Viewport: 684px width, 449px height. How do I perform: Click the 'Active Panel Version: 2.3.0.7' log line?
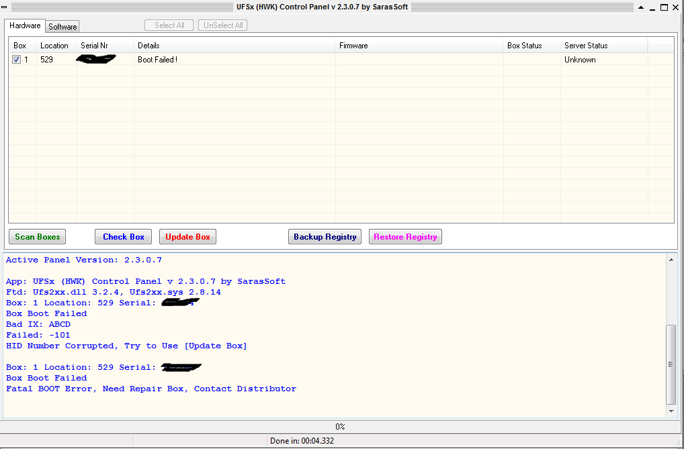[84, 260]
